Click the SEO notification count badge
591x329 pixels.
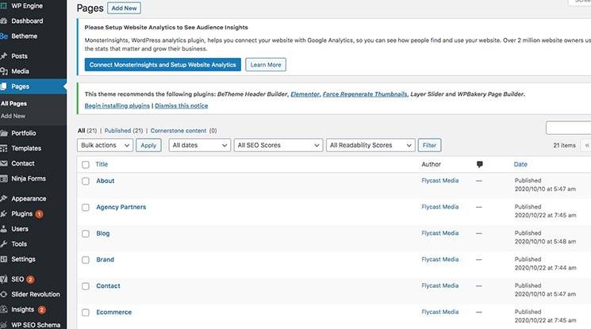30,280
